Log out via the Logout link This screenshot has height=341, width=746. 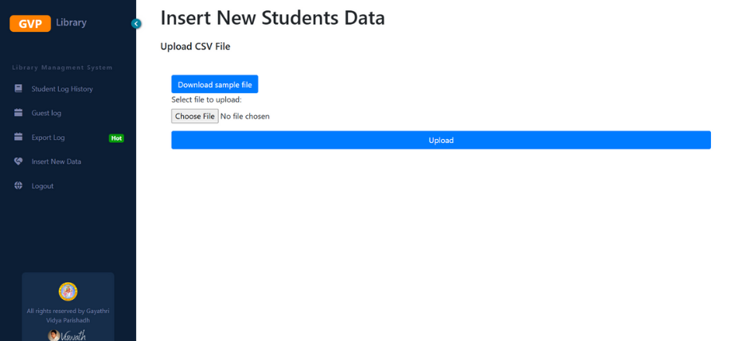pyautogui.click(x=42, y=186)
